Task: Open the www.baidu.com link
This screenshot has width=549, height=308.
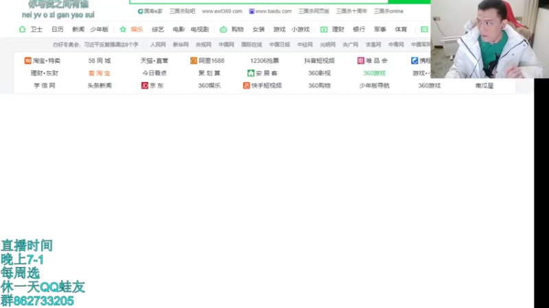Action: tap(273, 11)
